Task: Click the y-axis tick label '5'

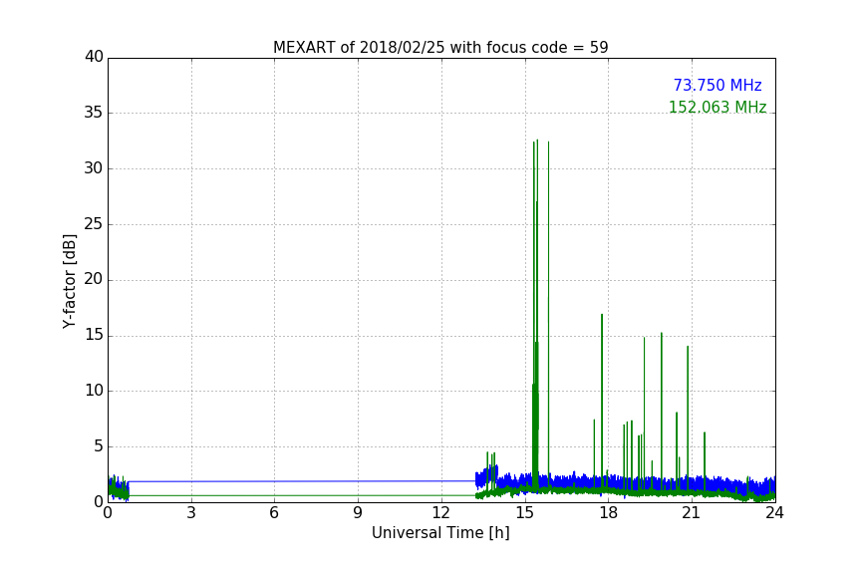Action: coord(99,446)
